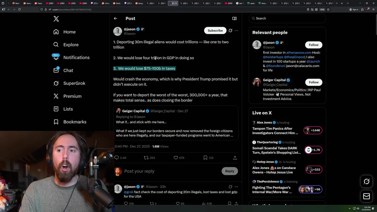Image resolution: width=377 pixels, height=212 pixels.
Task: Repost the main post with 384 reposts
Action: [x=149, y=158]
